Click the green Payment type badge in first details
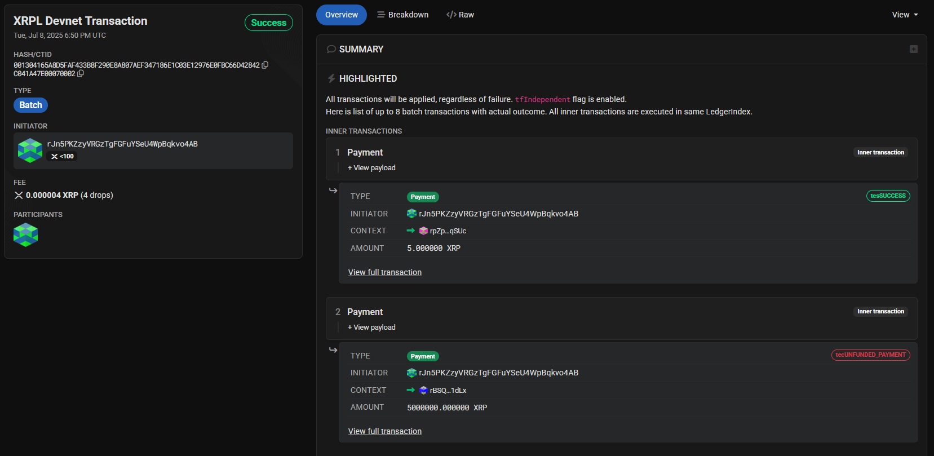 pyautogui.click(x=423, y=197)
